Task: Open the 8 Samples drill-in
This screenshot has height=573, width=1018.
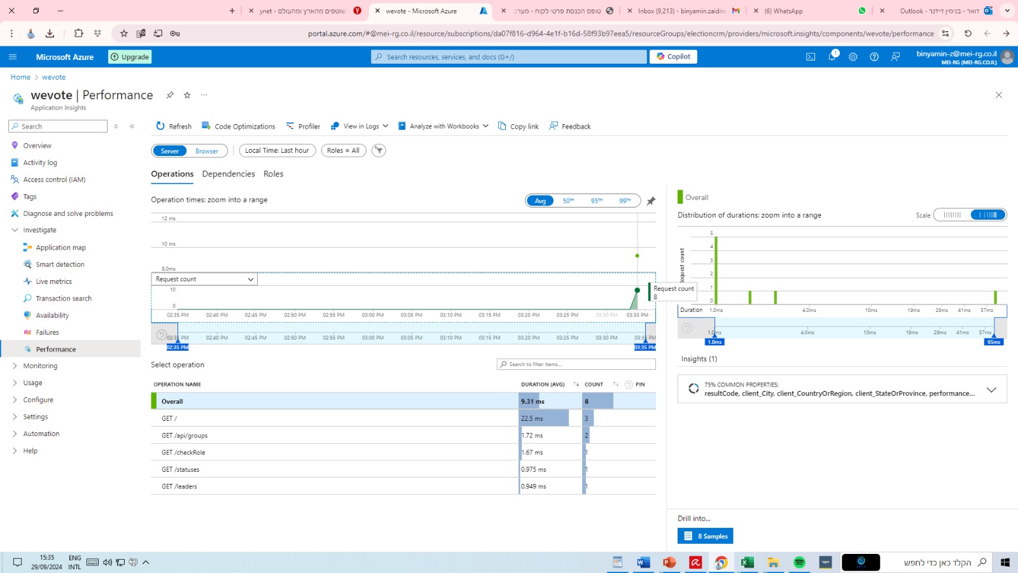Action: click(x=706, y=536)
